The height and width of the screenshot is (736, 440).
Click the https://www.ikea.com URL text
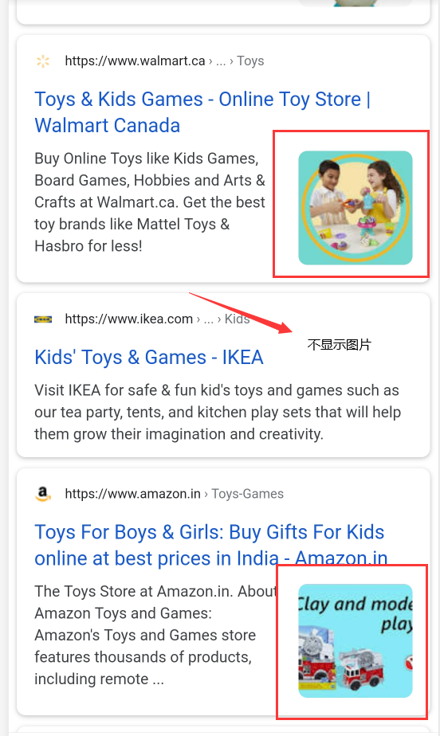128,319
